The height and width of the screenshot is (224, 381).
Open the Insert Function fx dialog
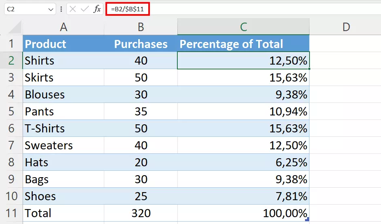(97, 9)
